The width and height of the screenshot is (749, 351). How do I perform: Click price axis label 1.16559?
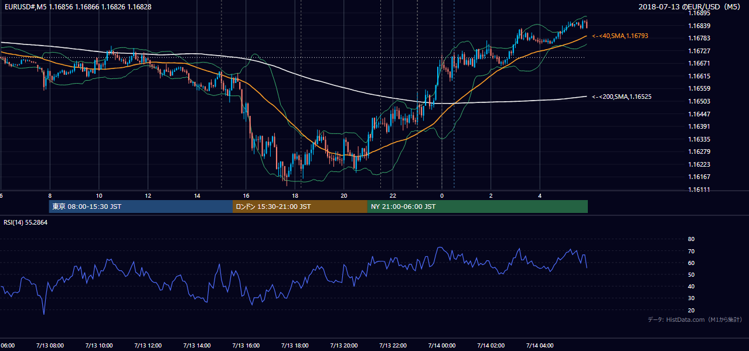click(699, 88)
